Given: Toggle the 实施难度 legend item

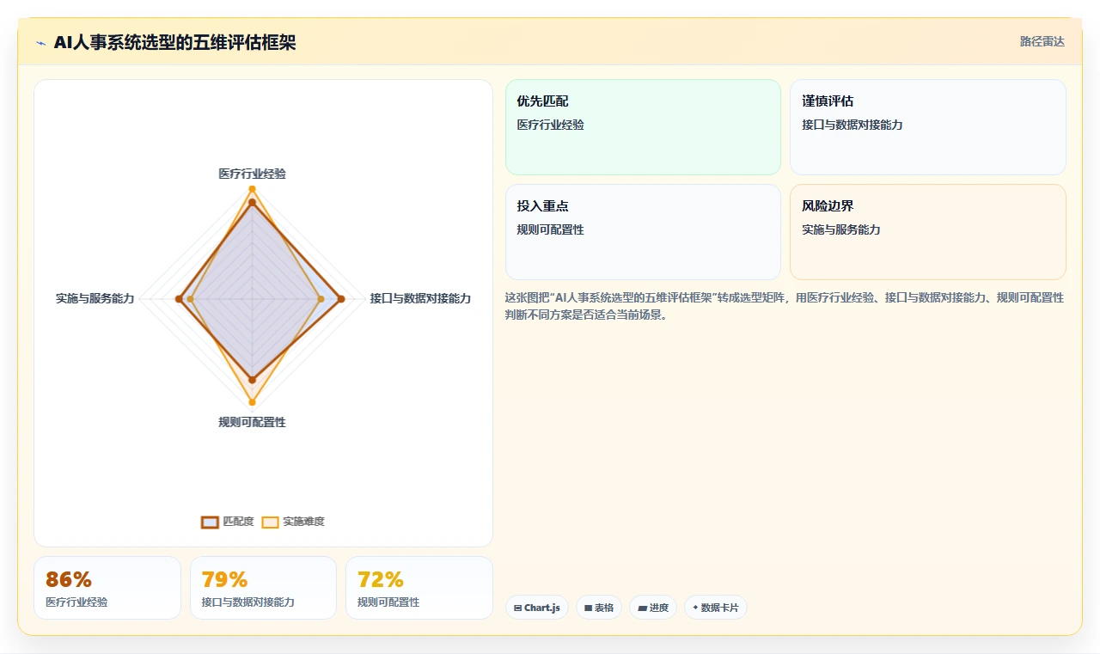Looking at the screenshot, I should (x=293, y=522).
